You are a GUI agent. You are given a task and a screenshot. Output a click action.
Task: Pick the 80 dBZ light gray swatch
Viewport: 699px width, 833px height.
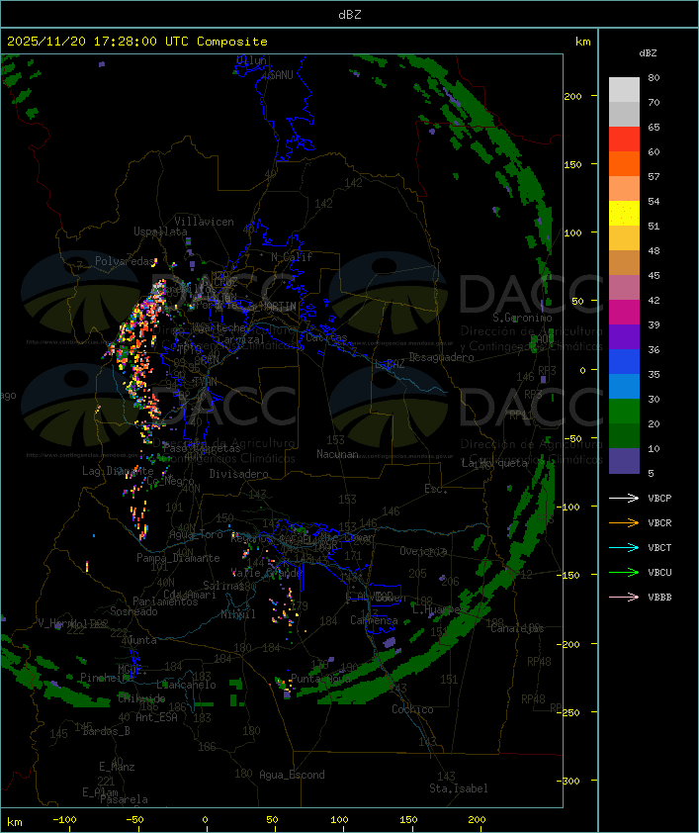(x=624, y=89)
